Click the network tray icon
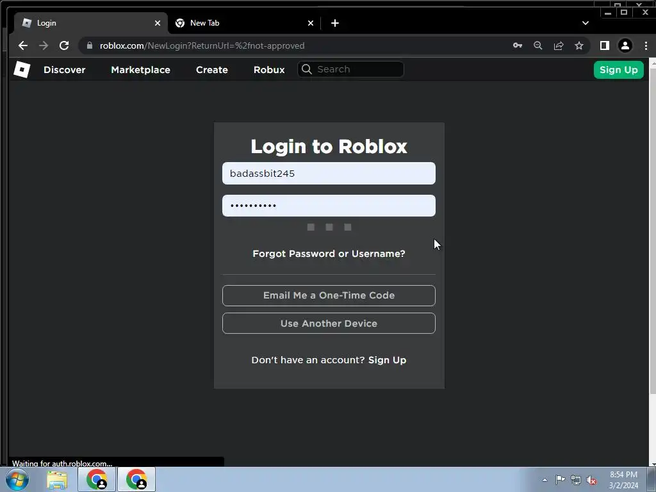656x492 pixels. pos(576,480)
